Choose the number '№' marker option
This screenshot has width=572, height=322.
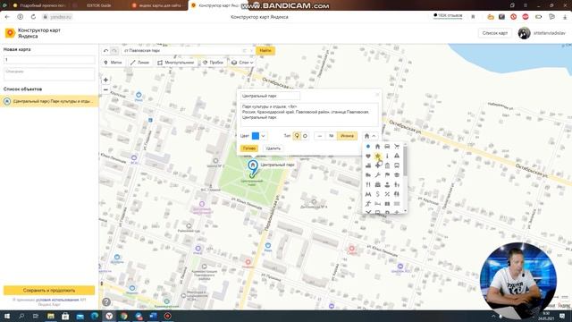[x=331, y=136]
